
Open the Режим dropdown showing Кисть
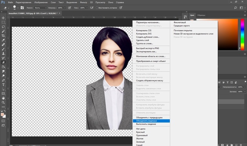[x=41, y=8]
